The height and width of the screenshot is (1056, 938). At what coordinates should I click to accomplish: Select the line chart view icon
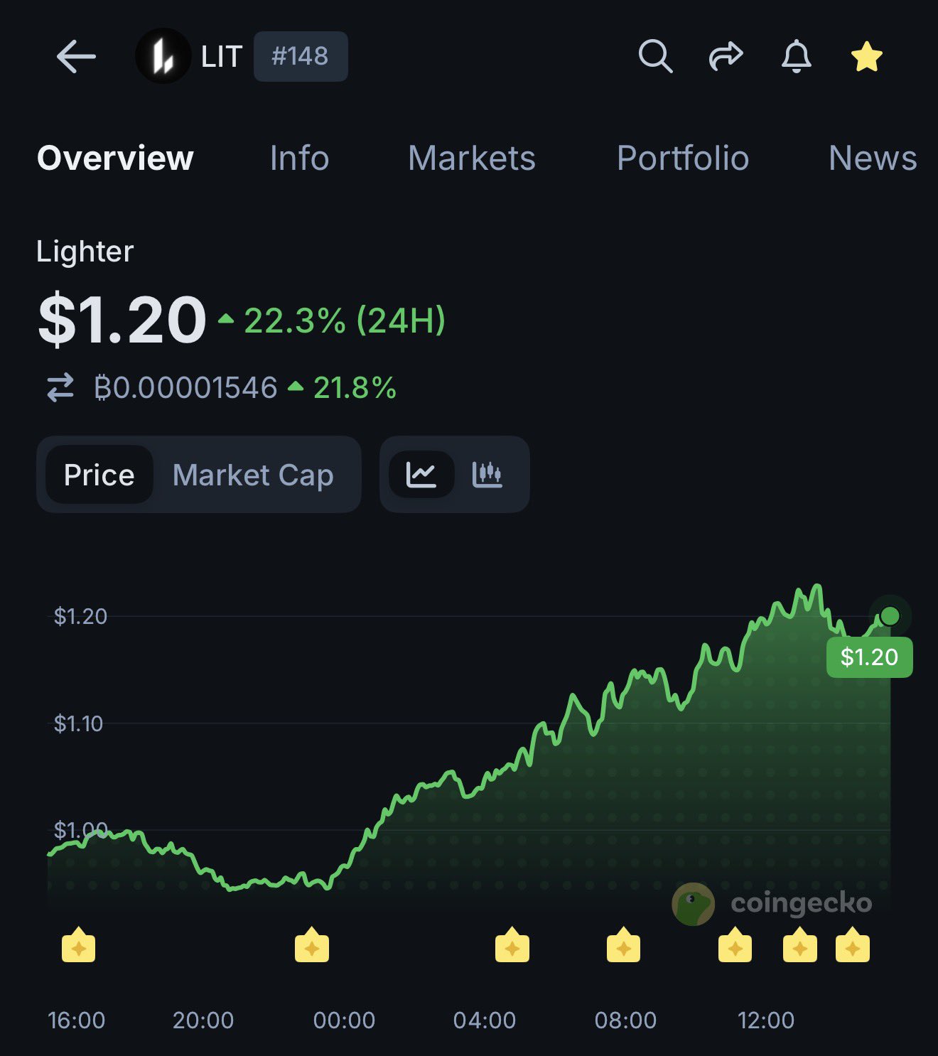point(421,474)
